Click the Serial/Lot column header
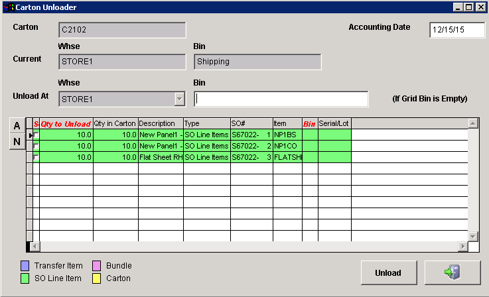Image resolution: width=489 pixels, height=297 pixels. tap(334, 123)
